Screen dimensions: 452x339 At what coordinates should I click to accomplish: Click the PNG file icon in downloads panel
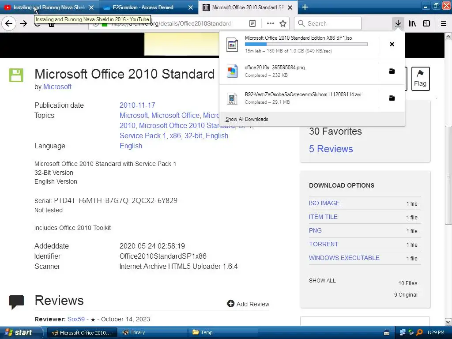(x=232, y=71)
